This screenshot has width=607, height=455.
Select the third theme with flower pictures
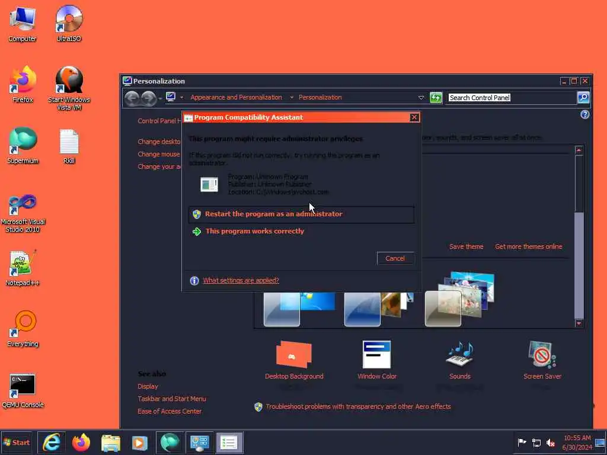459,299
